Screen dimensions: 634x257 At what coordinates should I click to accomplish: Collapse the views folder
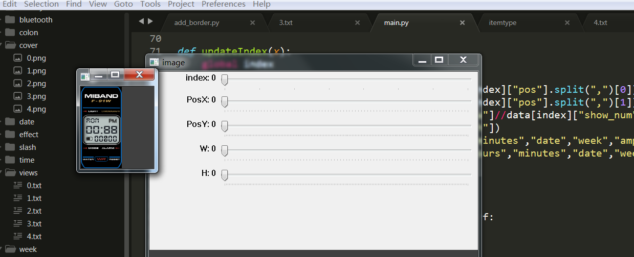(x=29, y=173)
